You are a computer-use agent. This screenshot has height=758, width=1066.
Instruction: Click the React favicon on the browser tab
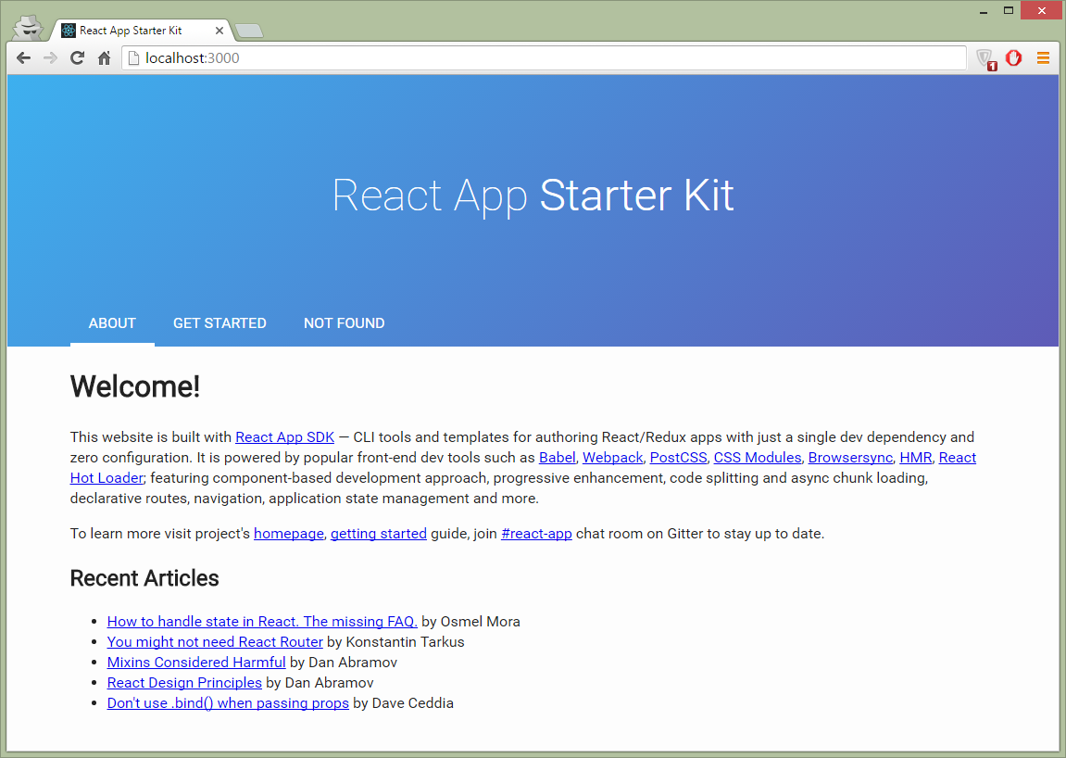(x=67, y=30)
